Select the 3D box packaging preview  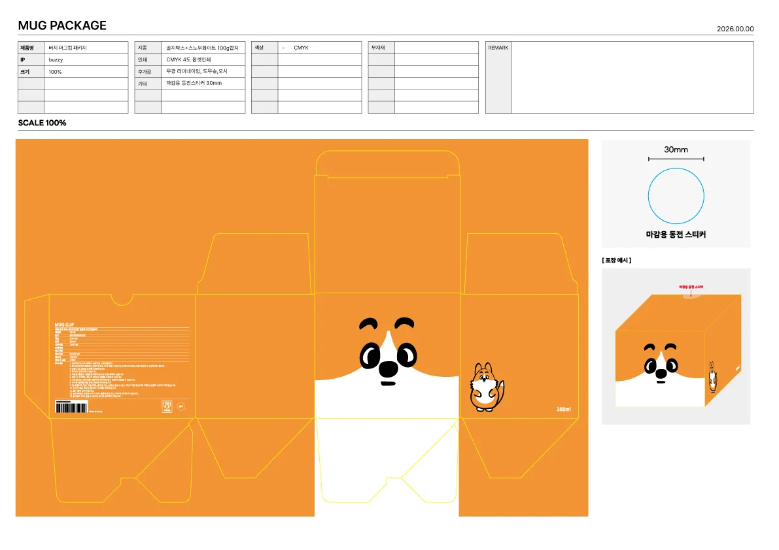click(x=678, y=350)
